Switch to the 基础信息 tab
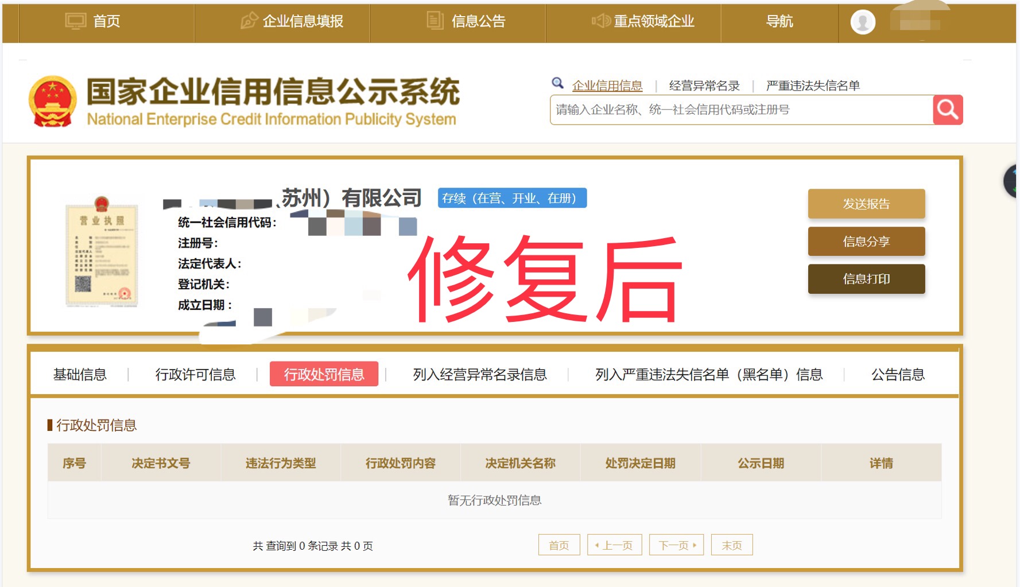 pyautogui.click(x=80, y=374)
